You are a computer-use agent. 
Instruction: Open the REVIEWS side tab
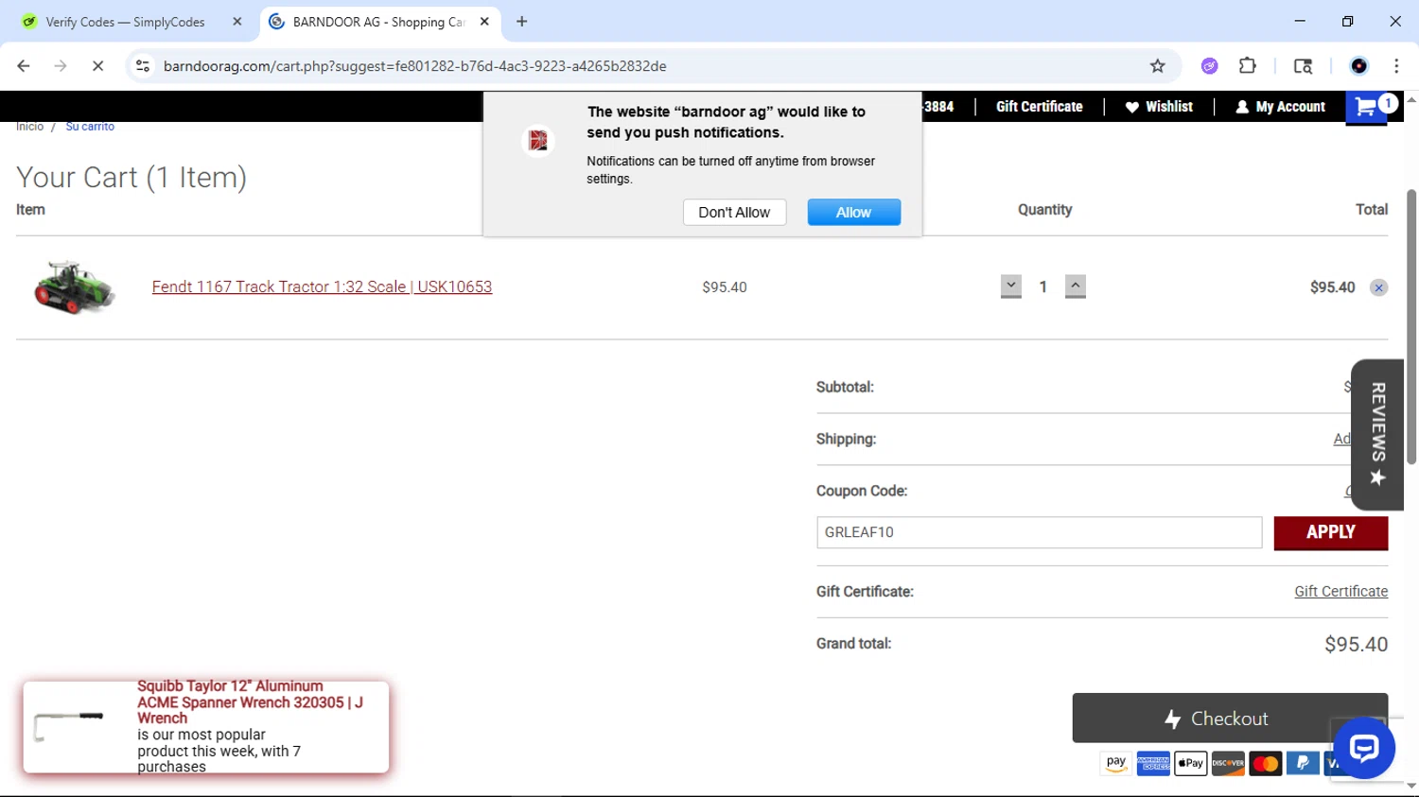click(1377, 435)
